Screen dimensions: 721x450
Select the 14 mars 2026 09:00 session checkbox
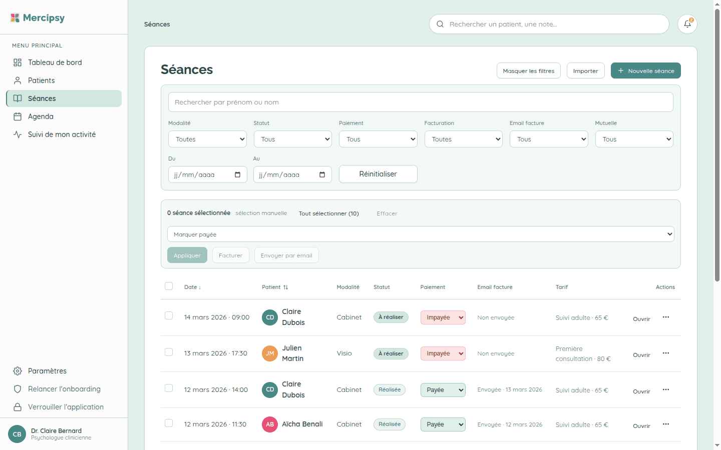pos(169,315)
